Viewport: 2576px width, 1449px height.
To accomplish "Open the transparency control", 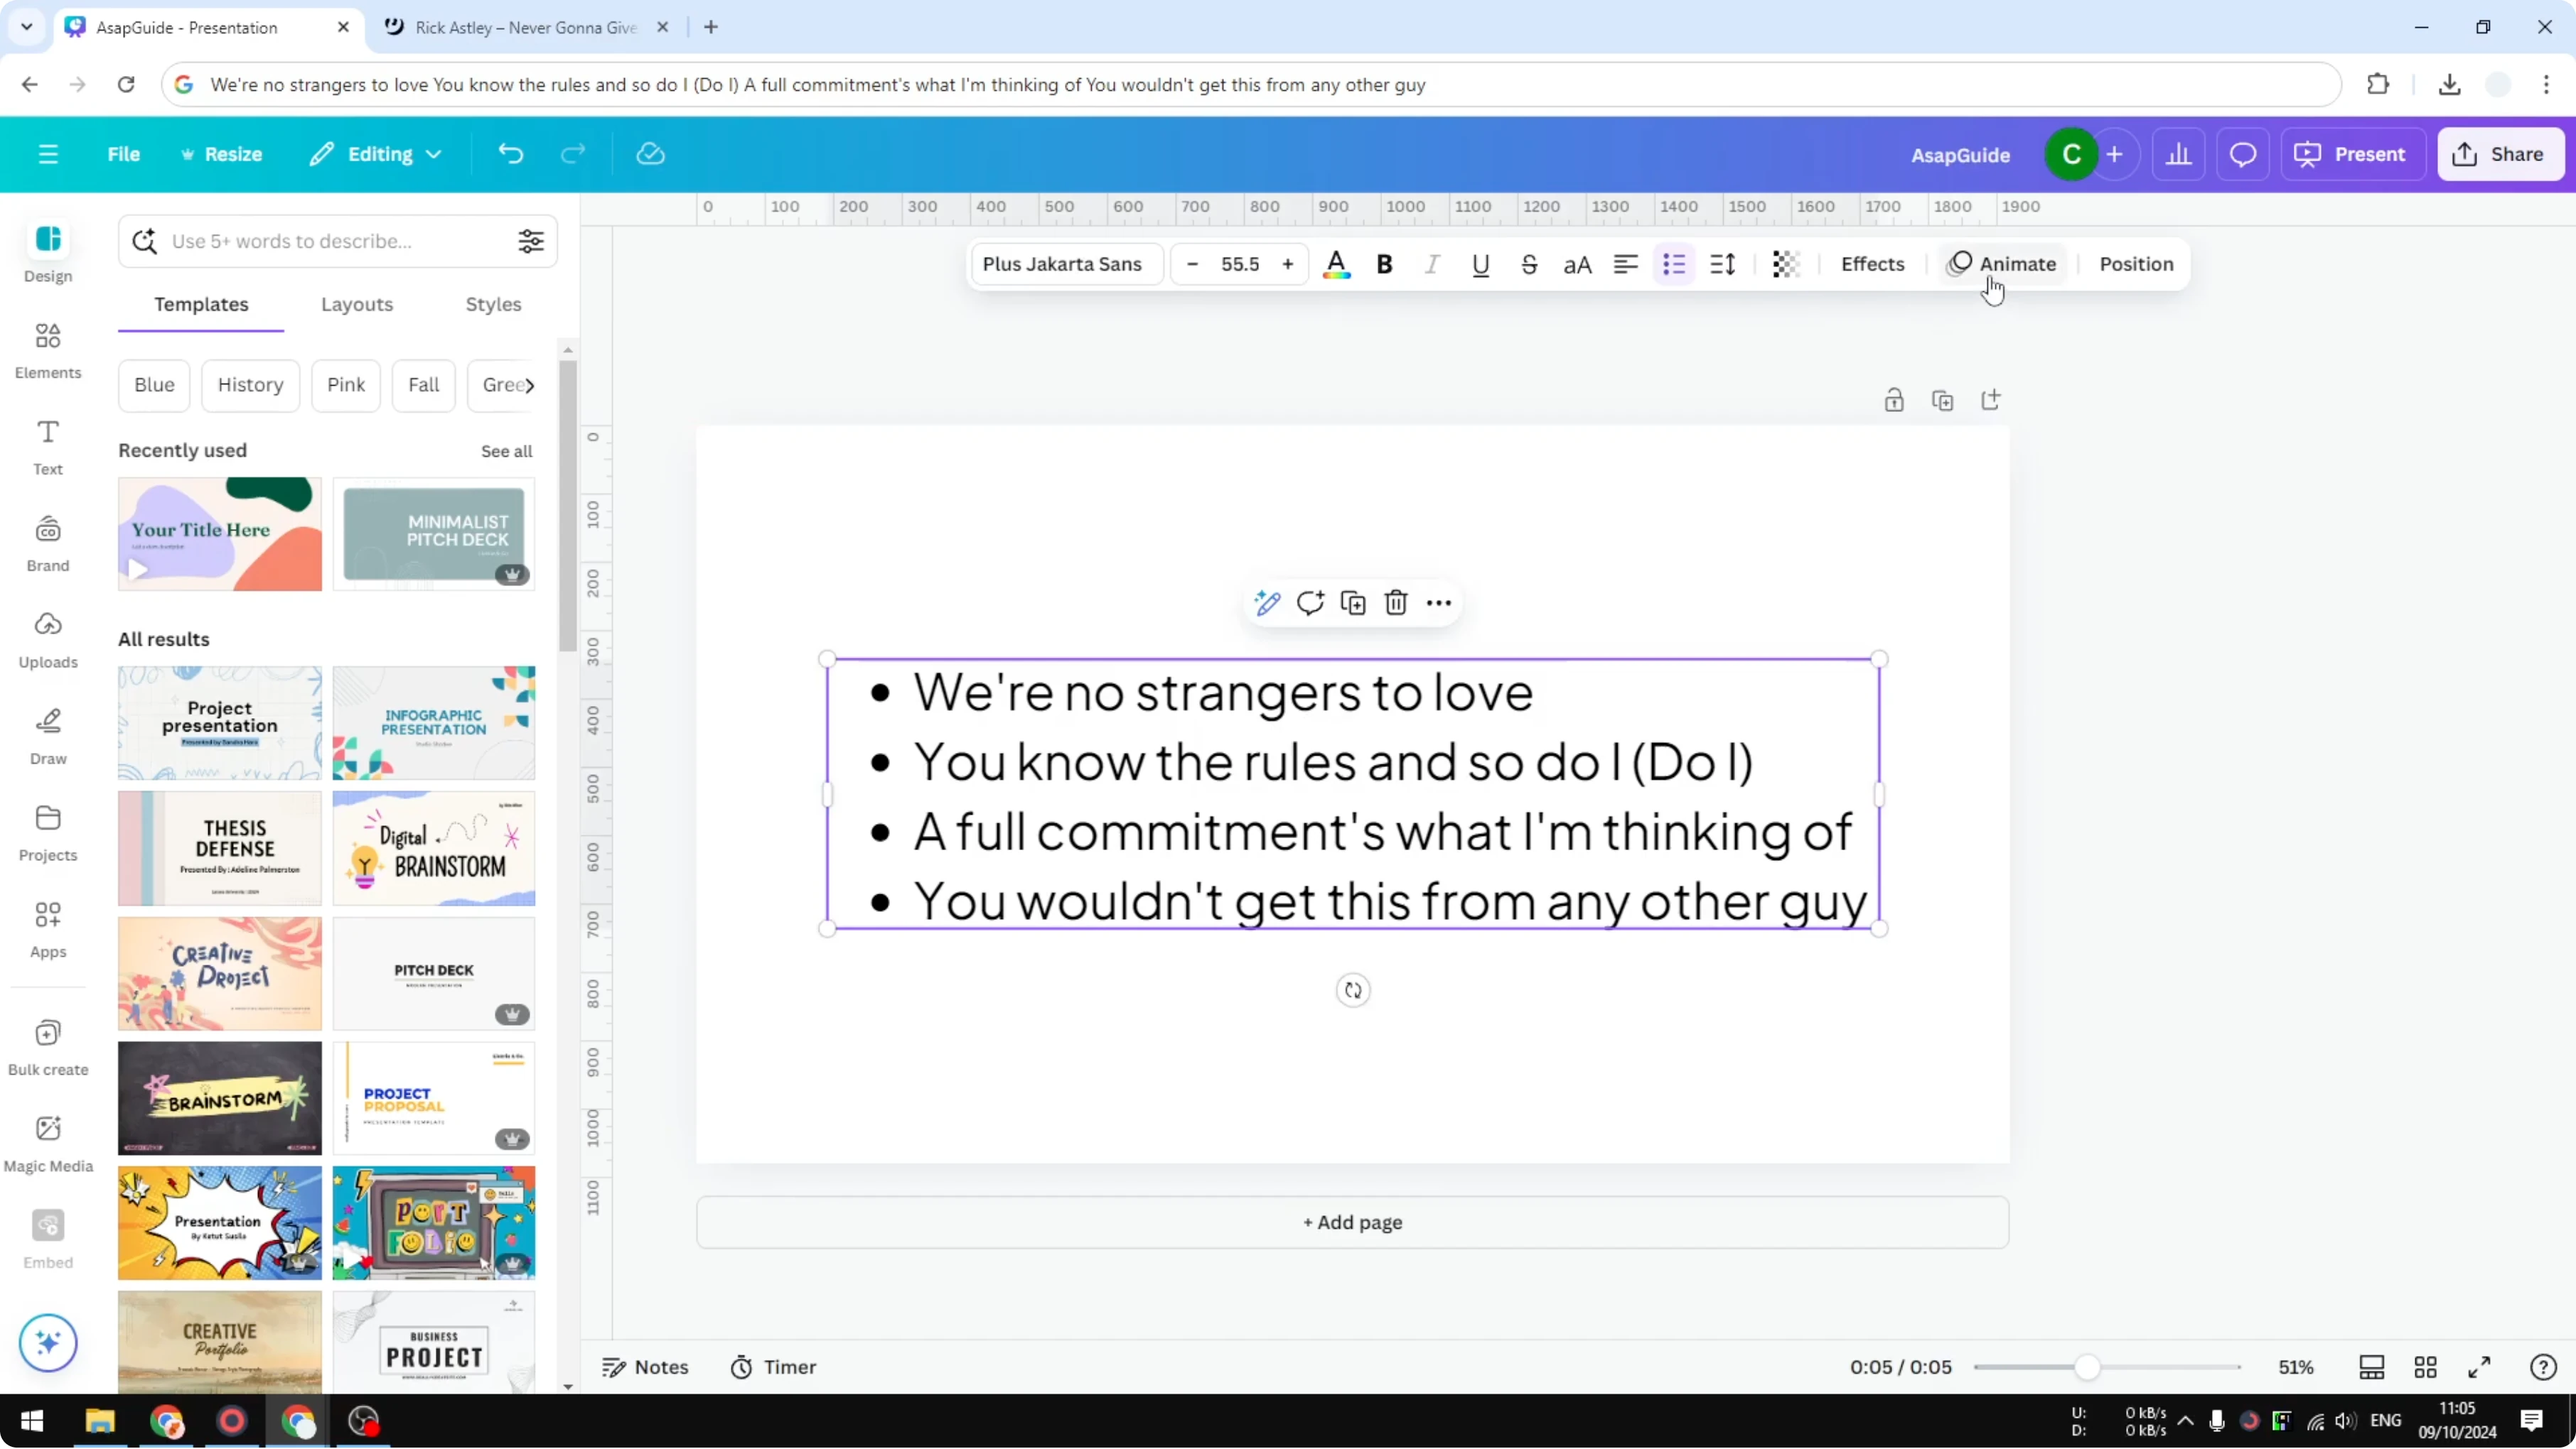I will [x=1785, y=264].
